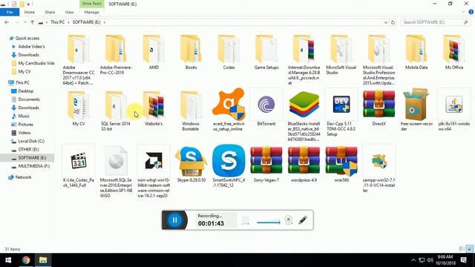475x267 pixels.
Task: Click This PC in the address path
Action: [x=58, y=22]
